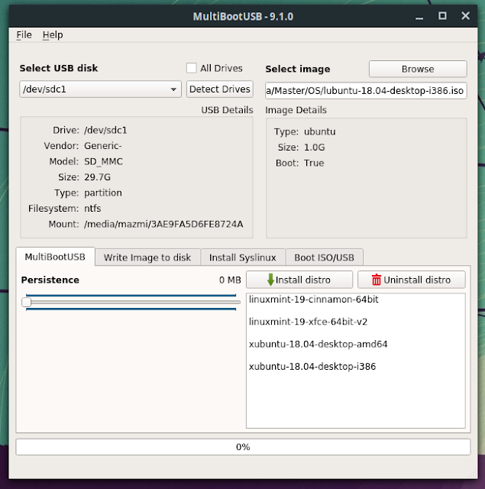Click the SD_MMC model value
The image size is (485, 489).
point(103,161)
